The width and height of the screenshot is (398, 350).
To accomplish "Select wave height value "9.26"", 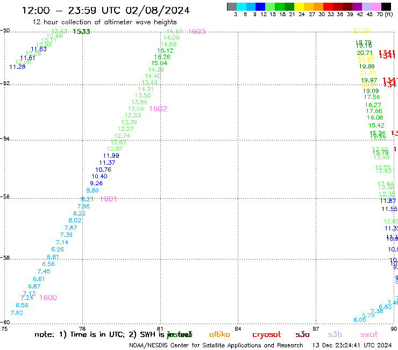I will pos(96,183).
